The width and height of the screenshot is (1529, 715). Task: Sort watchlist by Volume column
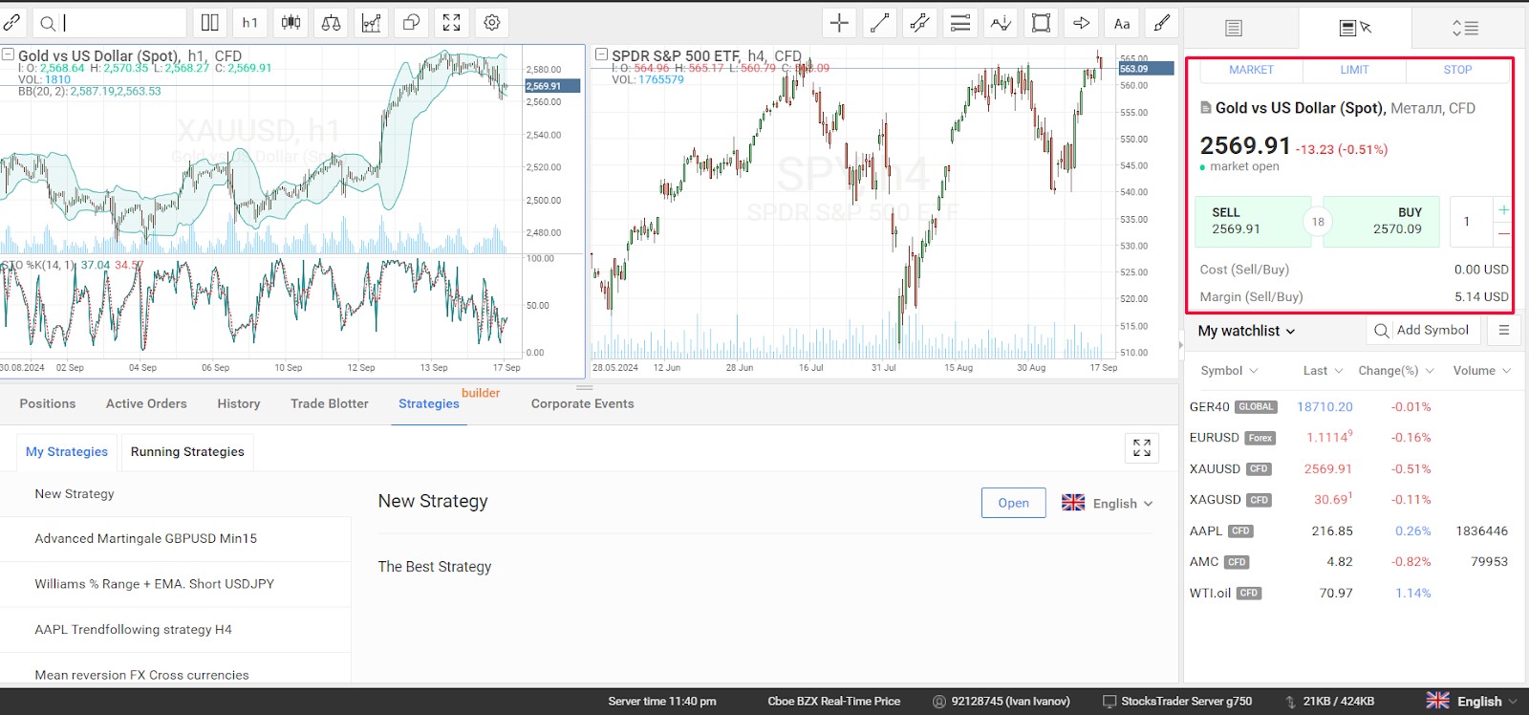[x=1481, y=371]
